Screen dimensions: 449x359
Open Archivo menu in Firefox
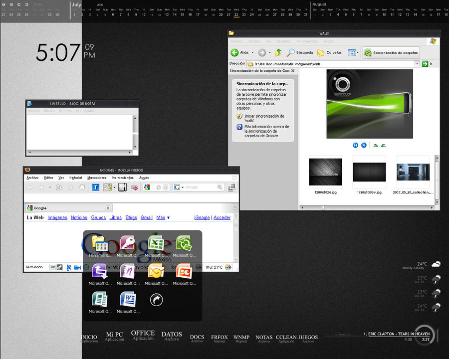[x=32, y=178]
